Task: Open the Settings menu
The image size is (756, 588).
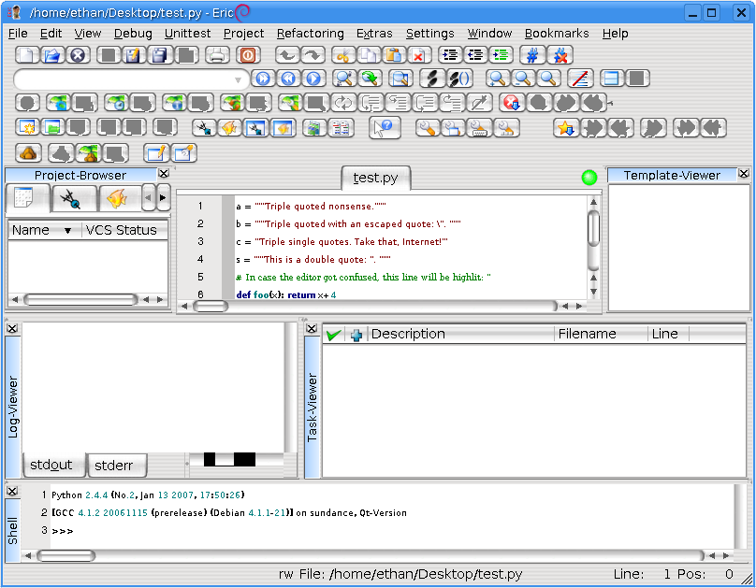Action: pos(430,34)
